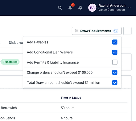The height and width of the screenshot is (121, 136).
Task: Open the settings gear icon
Action: click(x=80, y=8)
